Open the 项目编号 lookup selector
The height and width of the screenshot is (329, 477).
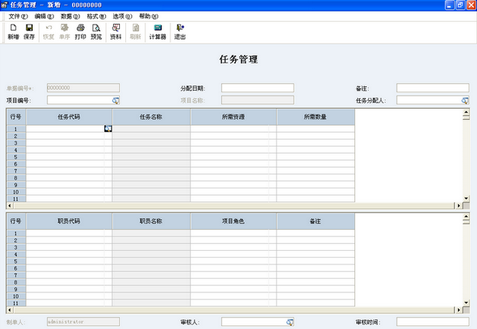[116, 101]
